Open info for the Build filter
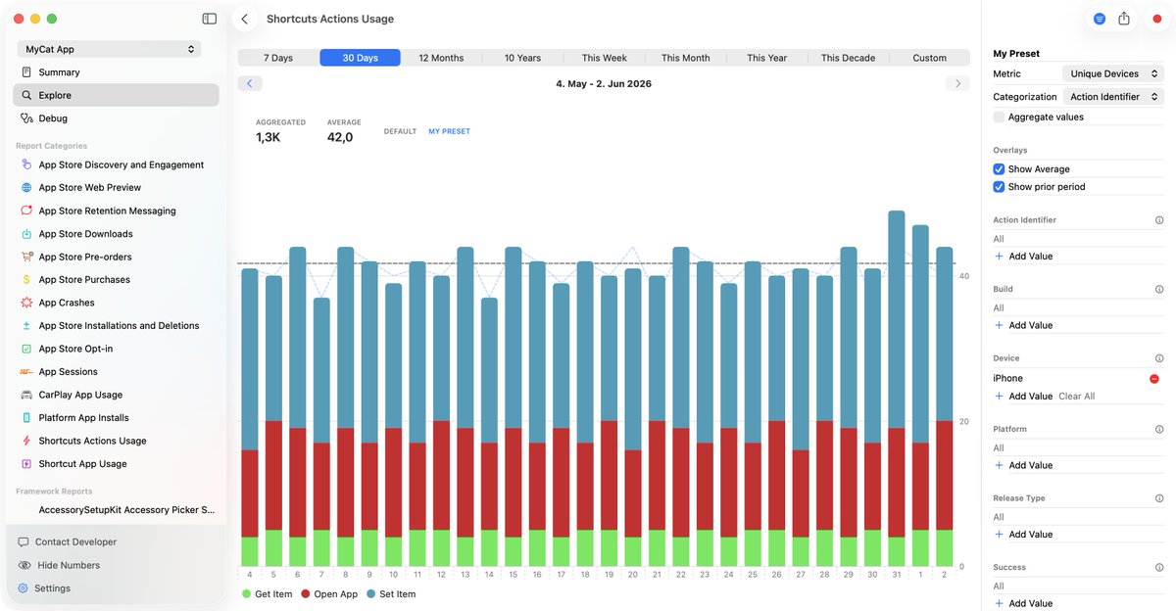This screenshot has width=1176, height=611. click(x=1159, y=290)
